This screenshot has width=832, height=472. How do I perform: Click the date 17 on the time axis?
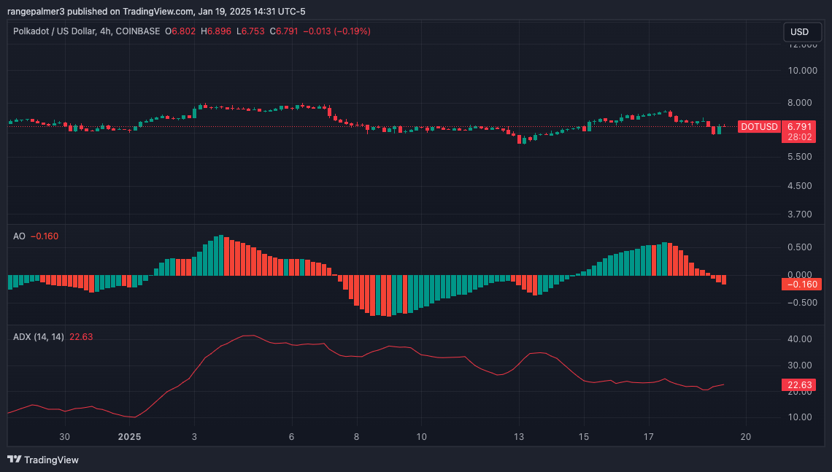pyautogui.click(x=648, y=437)
